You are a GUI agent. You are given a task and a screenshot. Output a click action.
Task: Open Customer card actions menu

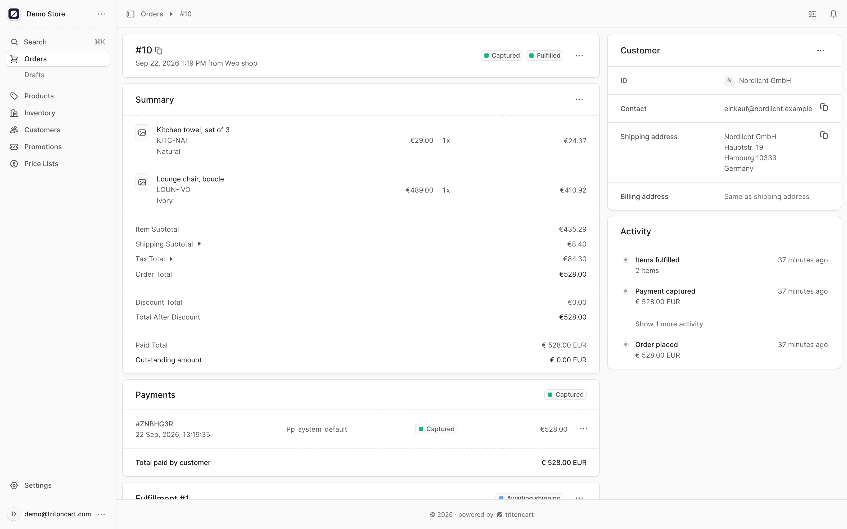coord(821,51)
